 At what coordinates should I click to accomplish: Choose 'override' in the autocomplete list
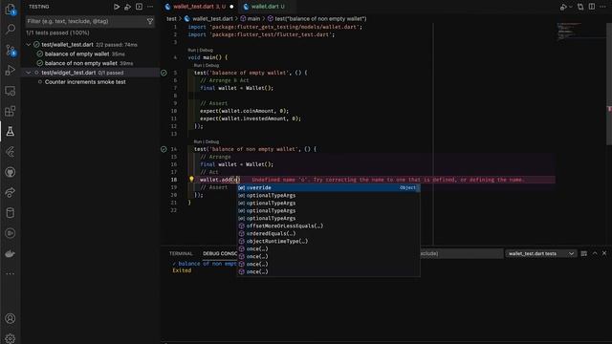pos(328,187)
